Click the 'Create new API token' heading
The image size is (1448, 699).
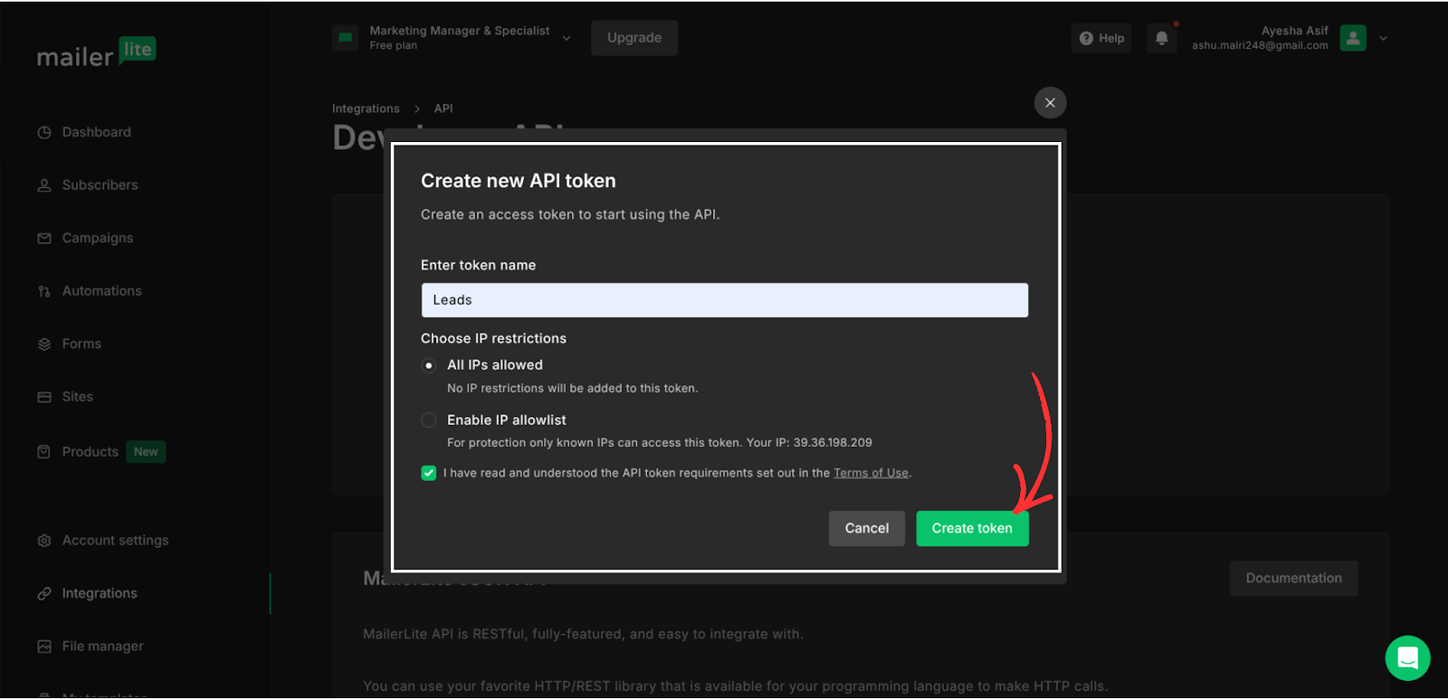(x=519, y=181)
